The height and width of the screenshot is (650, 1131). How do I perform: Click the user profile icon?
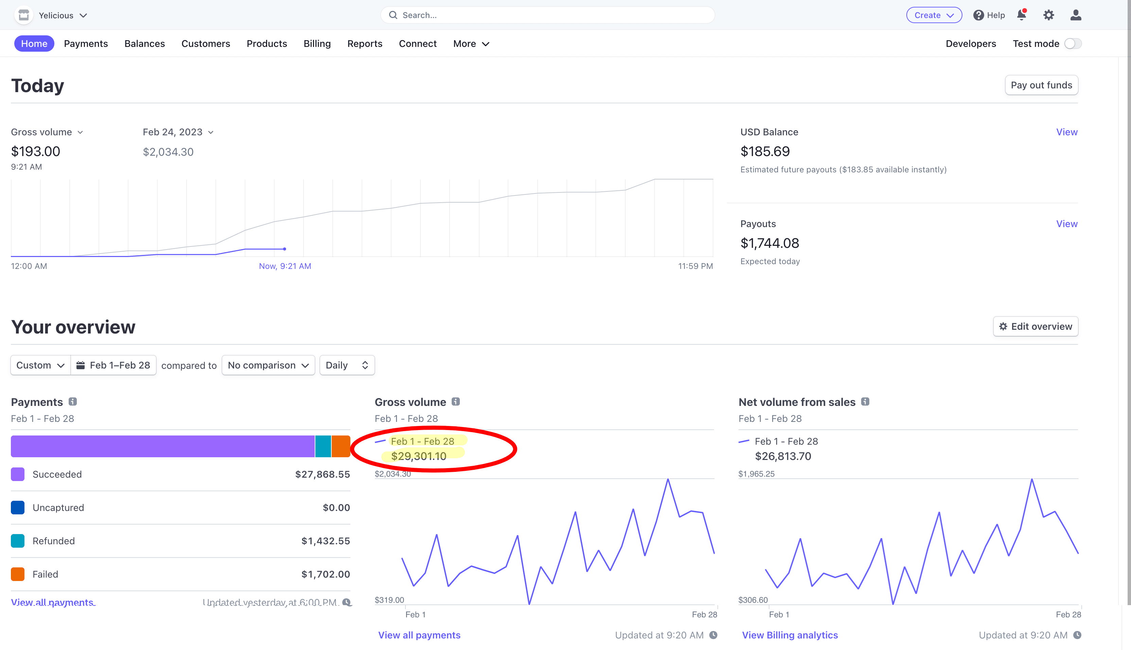1076,15
